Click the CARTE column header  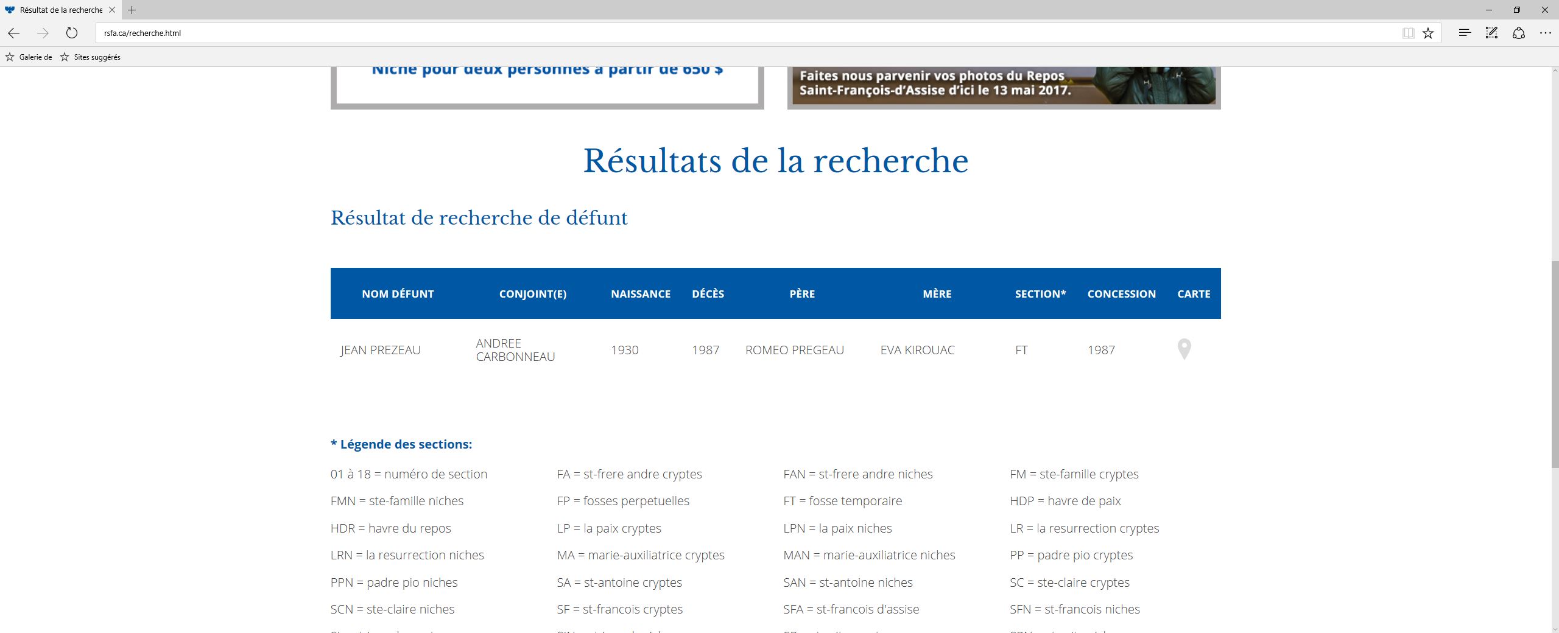[1194, 294]
